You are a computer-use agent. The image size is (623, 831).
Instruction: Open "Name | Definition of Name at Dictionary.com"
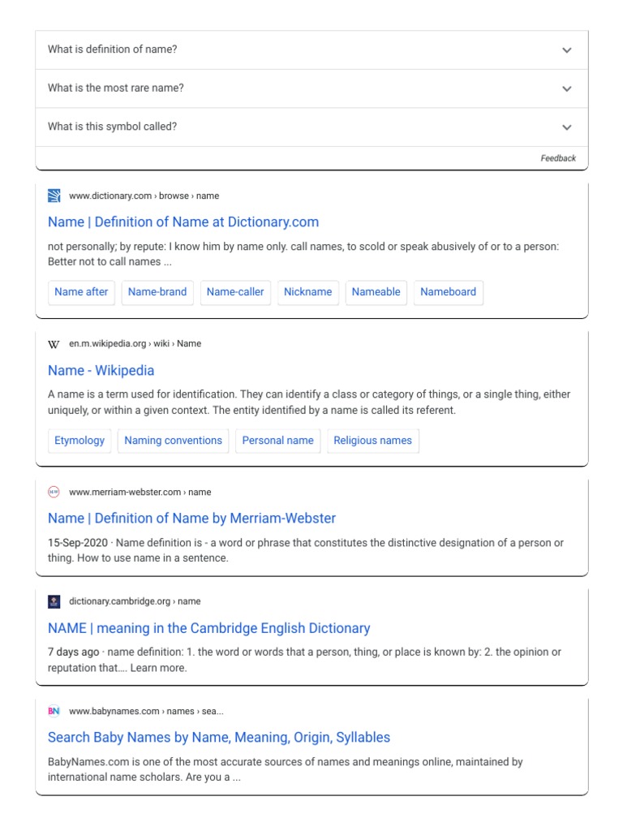click(183, 222)
